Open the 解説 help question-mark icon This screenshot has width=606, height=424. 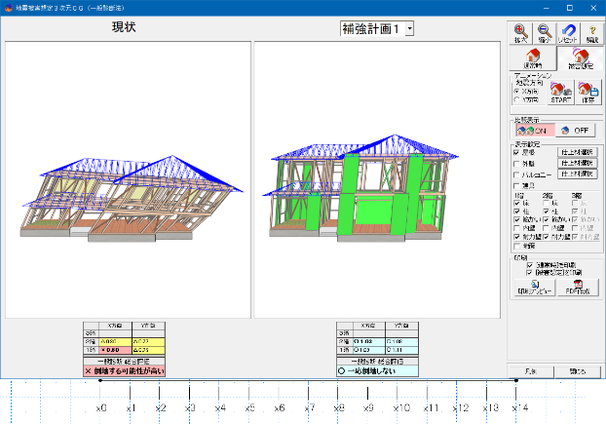[593, 34]
